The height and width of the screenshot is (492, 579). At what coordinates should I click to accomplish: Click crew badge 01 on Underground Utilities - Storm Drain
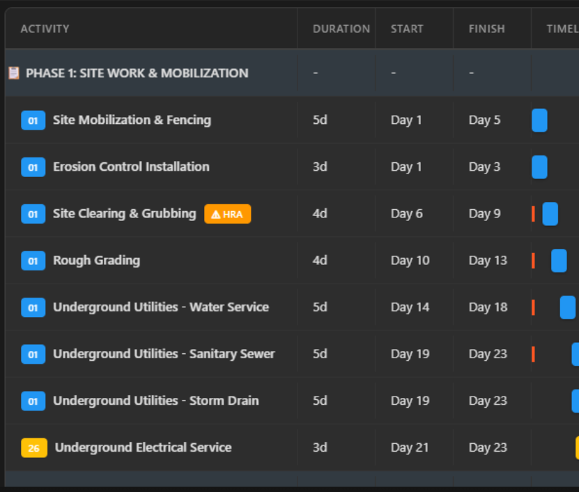pyautogui.click(x=33, y=401)
